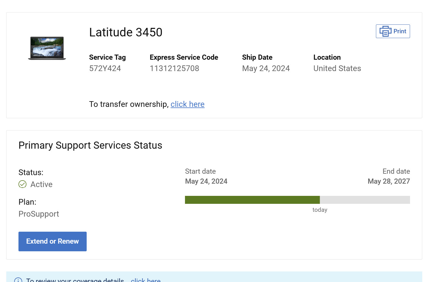Click the Primary Support Services Status heading

90,146
